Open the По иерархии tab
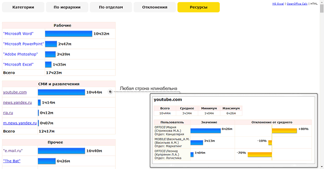Viewport: 324px width, 169px height. pos(67,7)
